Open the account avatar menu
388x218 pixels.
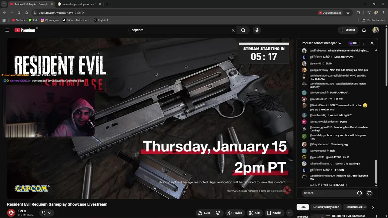pos(376,30)
